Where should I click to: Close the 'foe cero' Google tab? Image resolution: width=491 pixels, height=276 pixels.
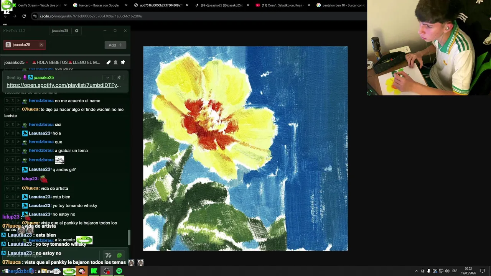point(126,5)
